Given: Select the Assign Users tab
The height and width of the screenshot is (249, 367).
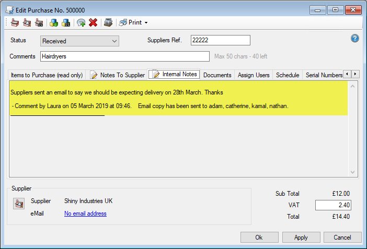Looking at the screenshot, I should [x=254, y=75].
